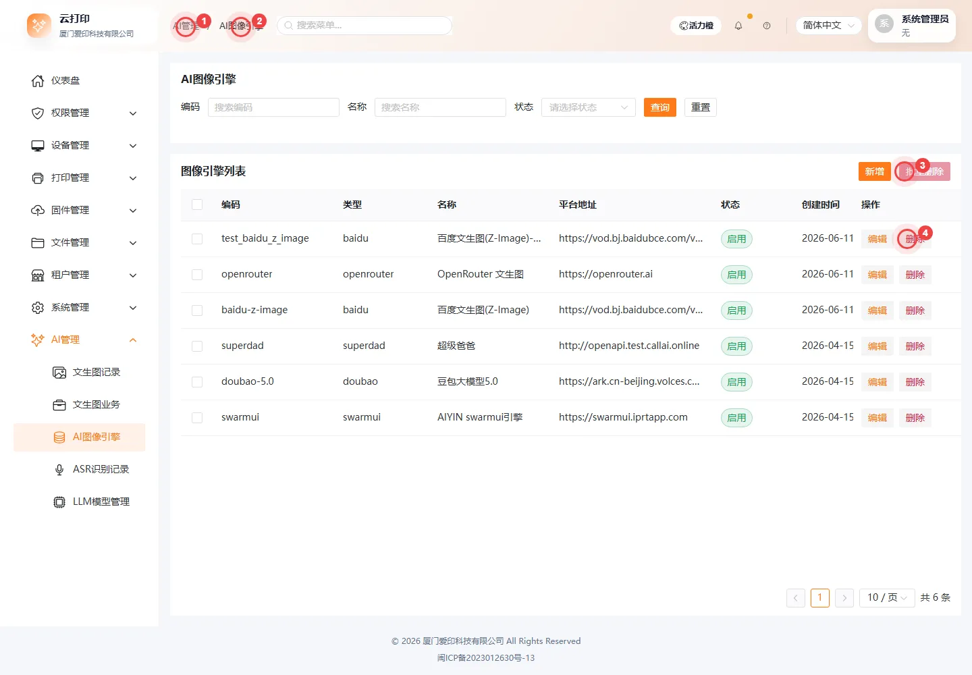Focus the 名称 search input
The image size is (972, 675).
[440, 107]
